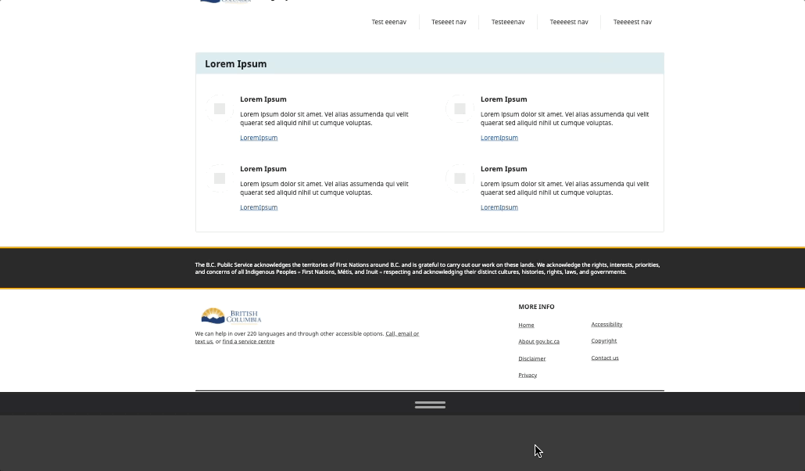Open the 'Teseeet nav' navigation item

[x=449, y=22]
